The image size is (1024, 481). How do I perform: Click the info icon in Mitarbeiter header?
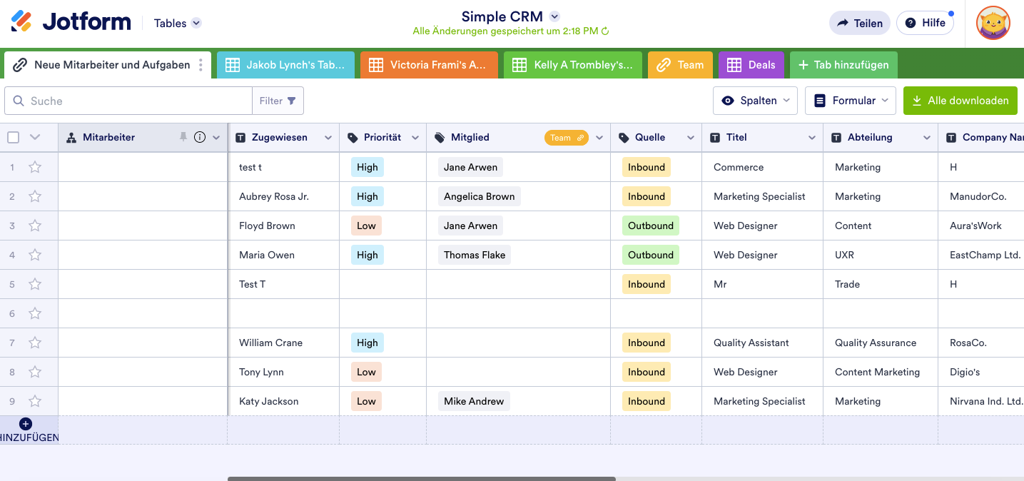[x=200, y=137]
